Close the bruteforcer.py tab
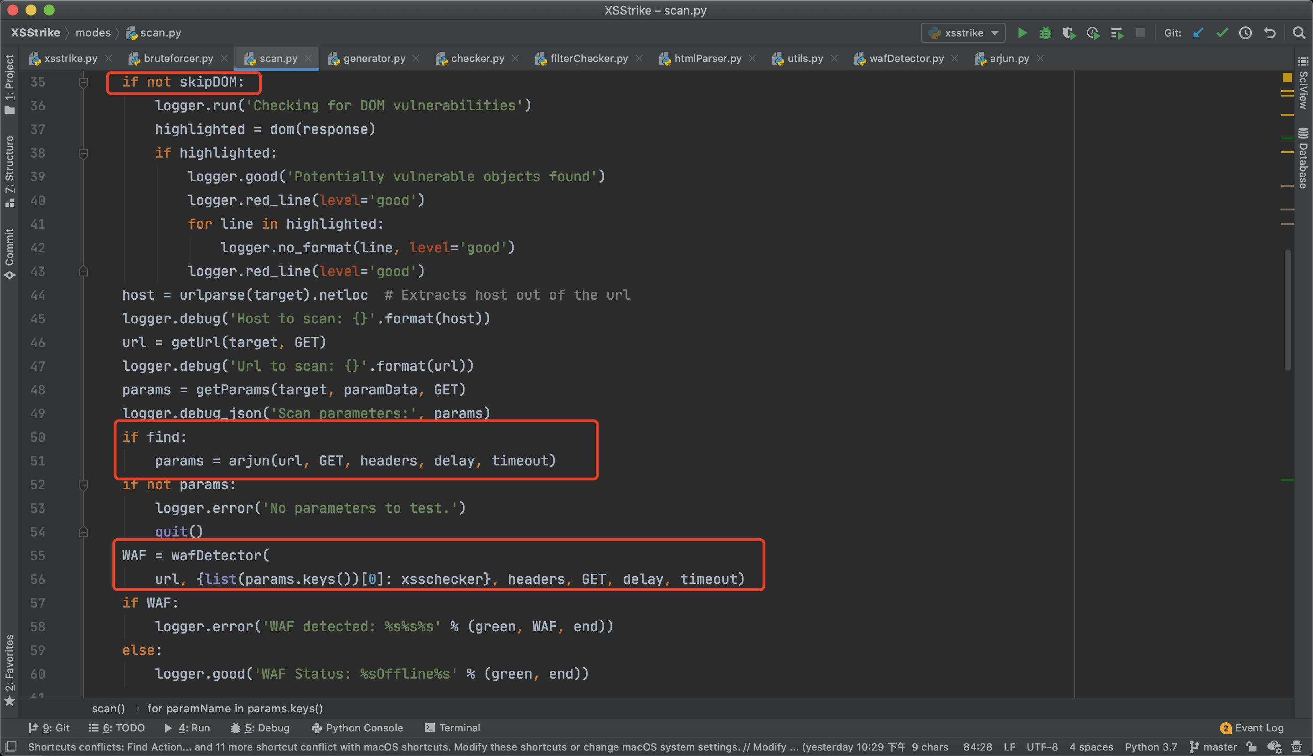The height and width of the screenshot is (756, 1313). tap(224, 58)
